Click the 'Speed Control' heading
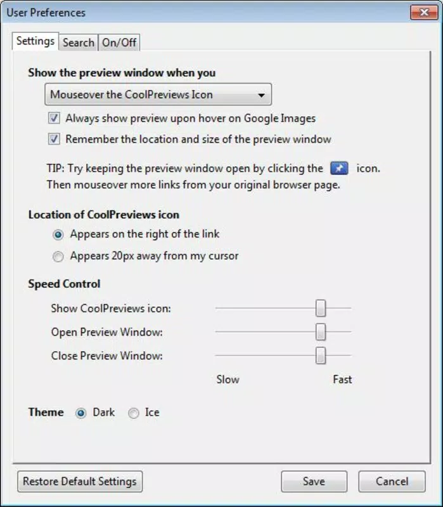This screenshot has height=507, width=443. [64, 284]
